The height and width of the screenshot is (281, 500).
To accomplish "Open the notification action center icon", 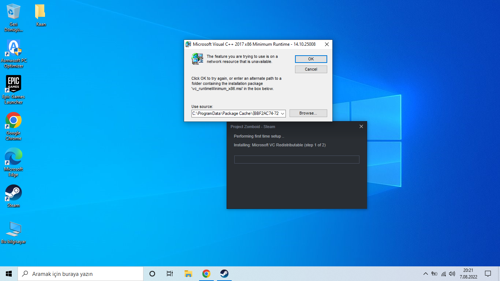I will coord(488,274).
